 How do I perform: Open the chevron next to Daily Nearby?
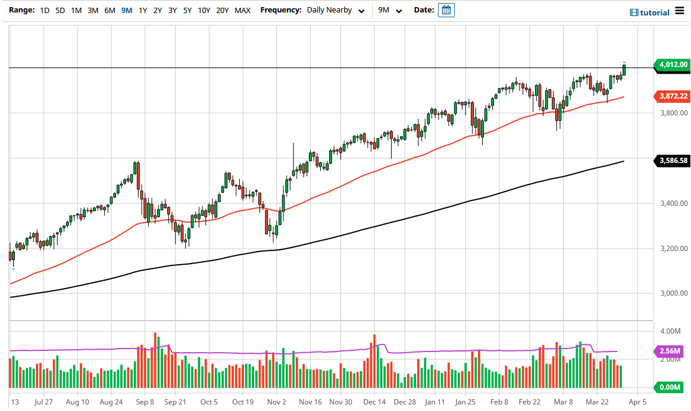pyautogui.click(x=361, y=11)
